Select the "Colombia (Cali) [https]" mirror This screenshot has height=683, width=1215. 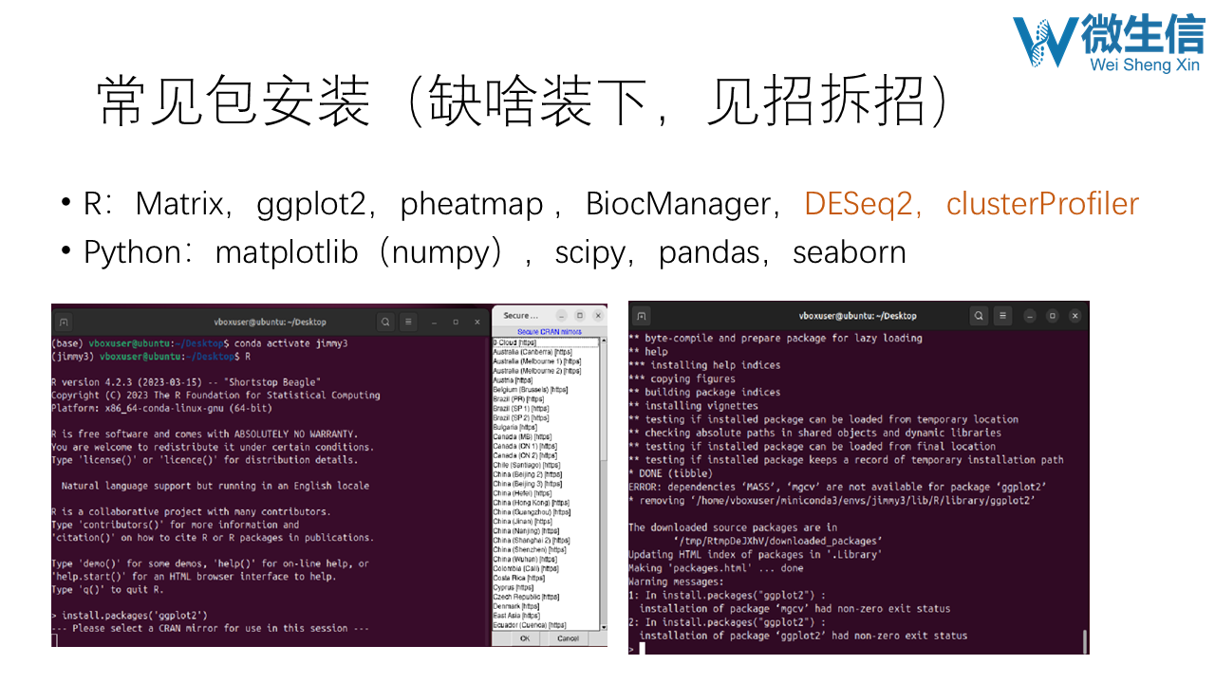click(x=545, y=569)
